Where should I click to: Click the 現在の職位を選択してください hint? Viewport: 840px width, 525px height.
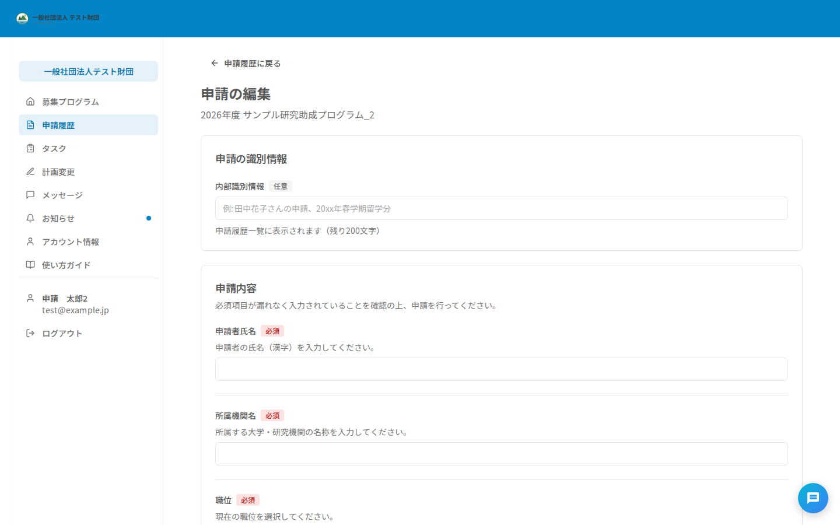click(275, 517)
